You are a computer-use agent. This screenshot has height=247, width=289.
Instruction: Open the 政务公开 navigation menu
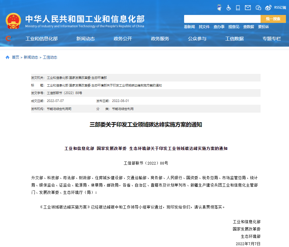[123, 39]
